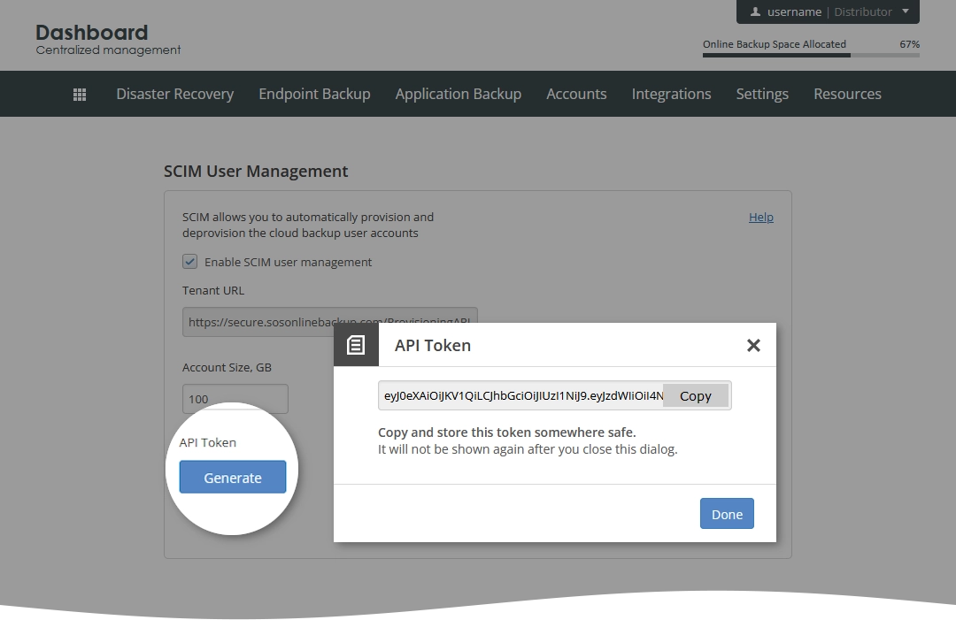Click the 67% usage value

tap(910, 44)
